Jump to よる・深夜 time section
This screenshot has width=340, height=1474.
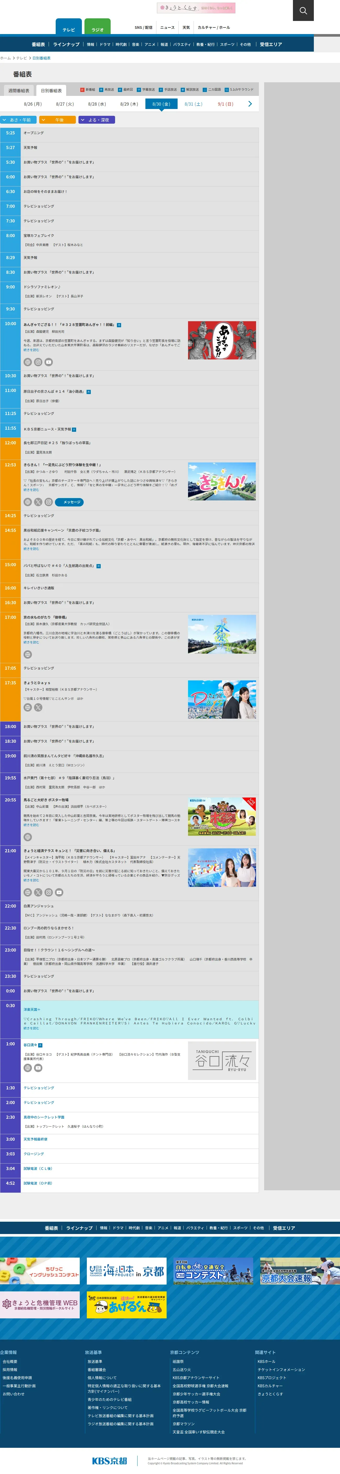tap(97, 119)
